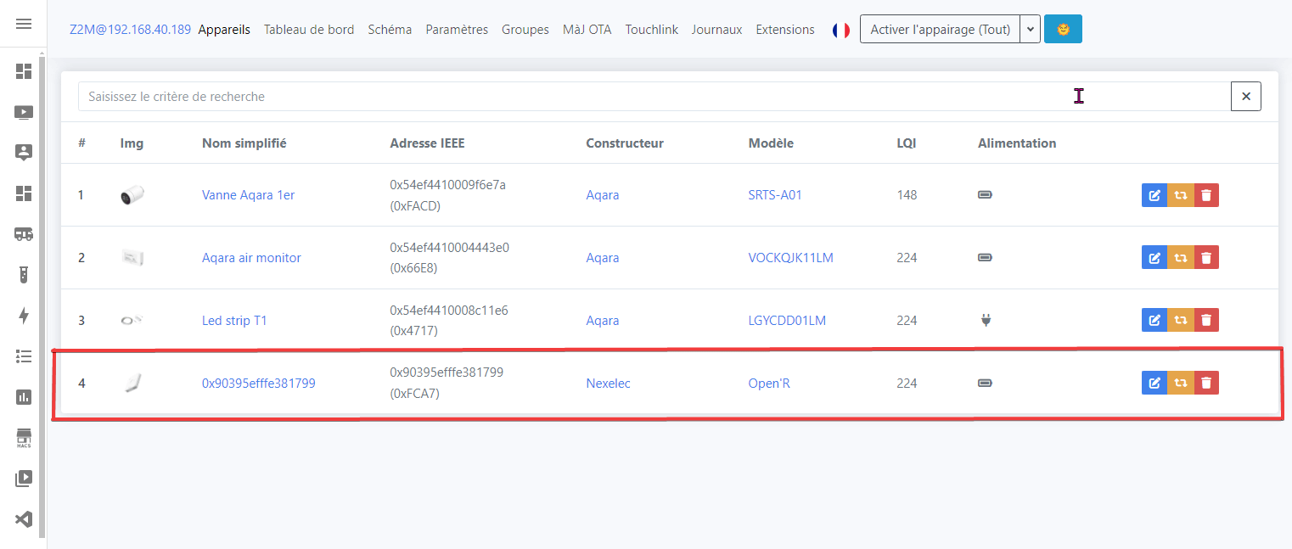Sort by Nom simplifié column header
This screenshot has height=549, width=1292.
[244, 143]
